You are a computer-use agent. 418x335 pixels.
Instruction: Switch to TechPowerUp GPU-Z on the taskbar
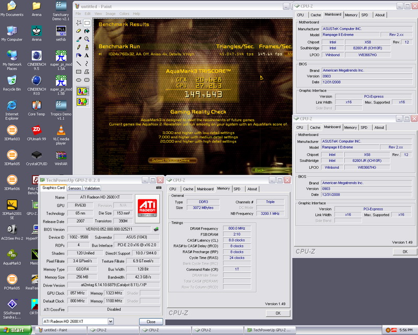271,330
